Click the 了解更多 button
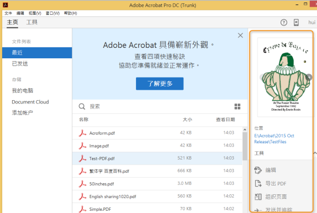The height and width of the screenshot is (213, 317). [x=160, y=84]
